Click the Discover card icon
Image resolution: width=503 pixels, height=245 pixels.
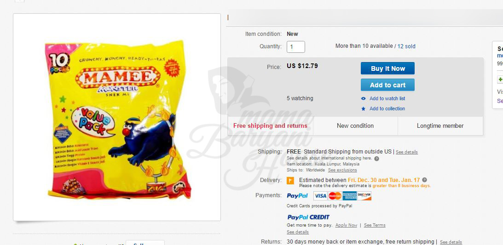pyautogui.click(x=364, y=196)
